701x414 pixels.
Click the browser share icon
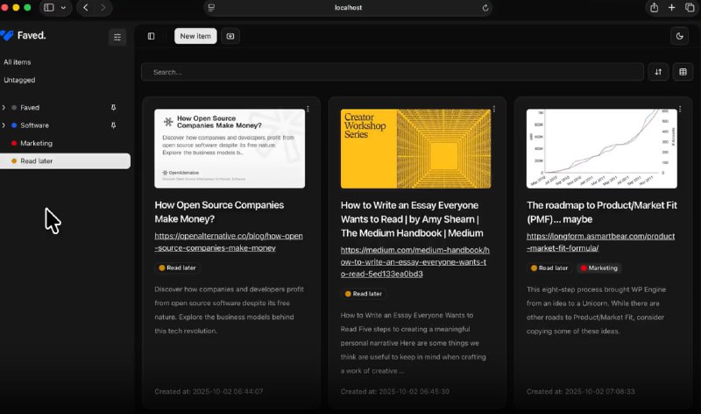click(654, 7)
